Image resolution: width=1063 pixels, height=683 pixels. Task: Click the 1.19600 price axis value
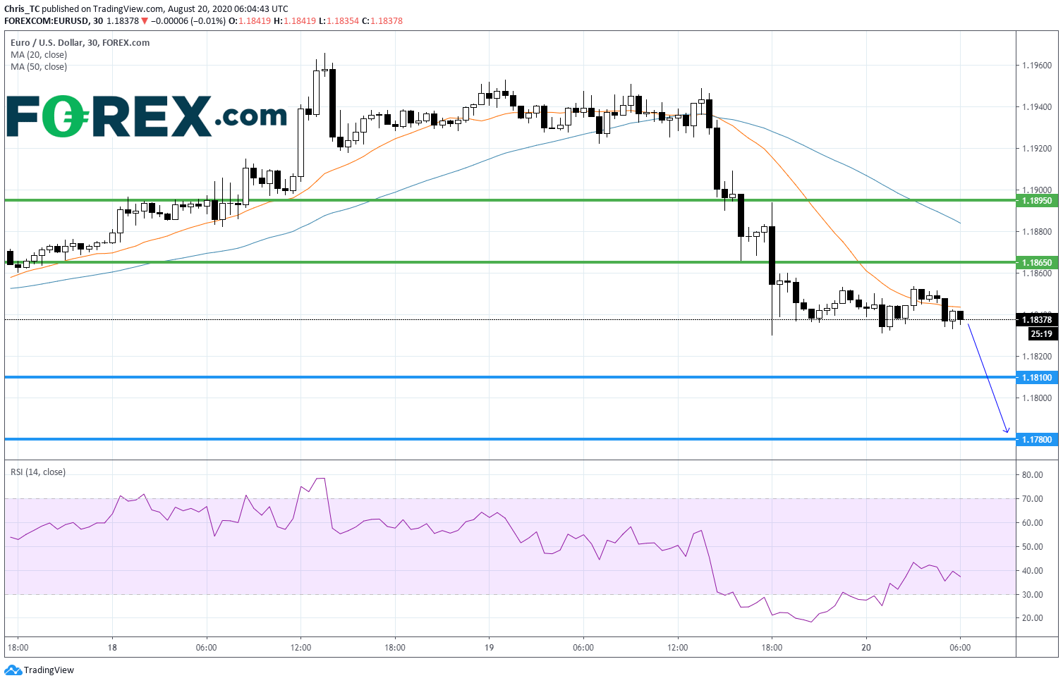(1037, 66)
